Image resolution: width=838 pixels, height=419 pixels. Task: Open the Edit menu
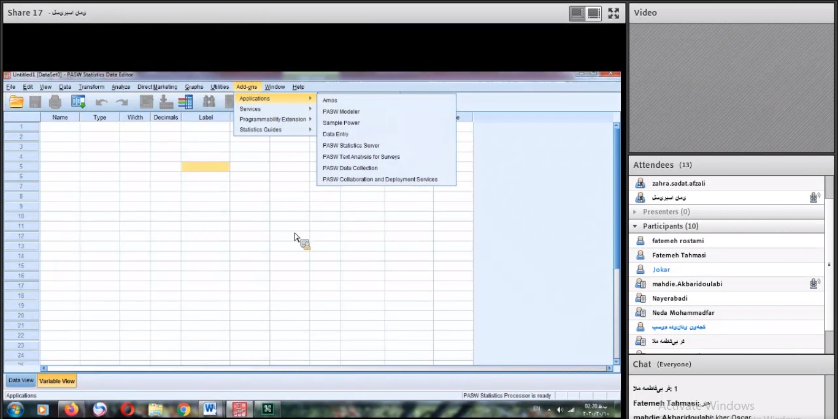tap(28, 87)
